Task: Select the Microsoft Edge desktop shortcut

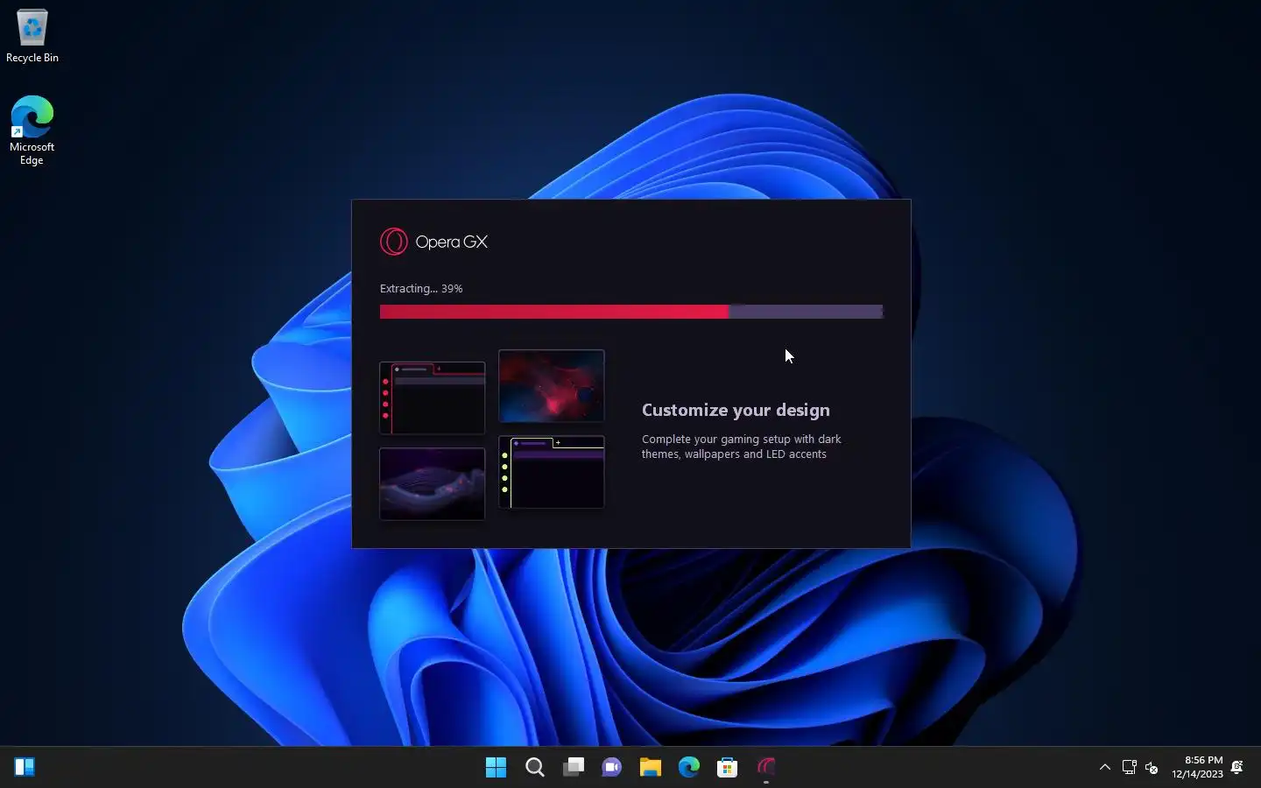Action: click(x=32, y=130)
